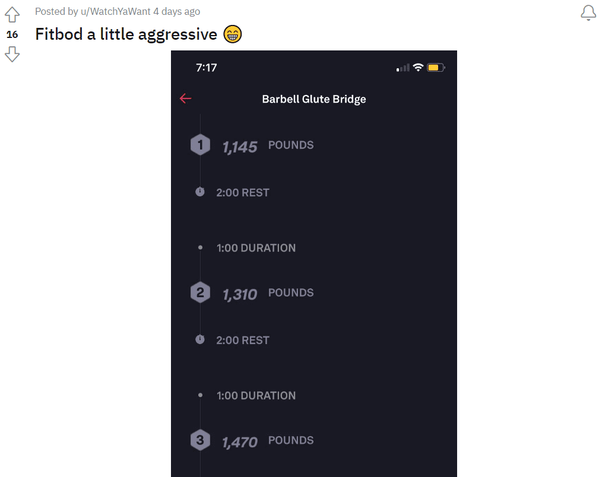Tap the second 2:00 REST label
599x477 pixels.
[243, 341]
